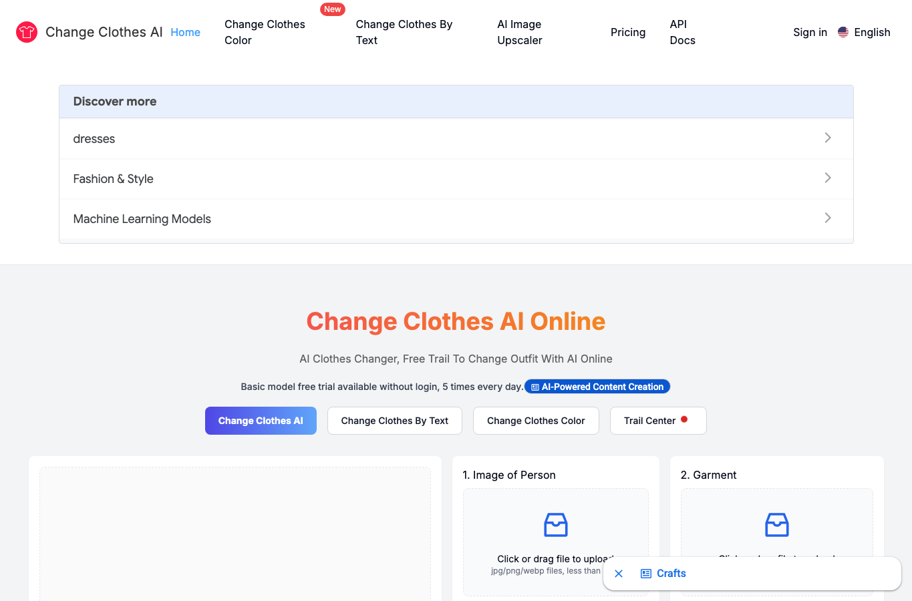Close the Crafts popup with the X icon
This screenshot has height=601, width=912.
[x=619, y=574]
